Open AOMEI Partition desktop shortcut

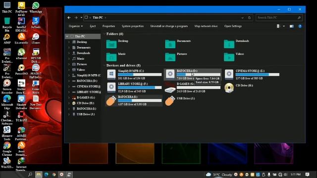(21, 133)
